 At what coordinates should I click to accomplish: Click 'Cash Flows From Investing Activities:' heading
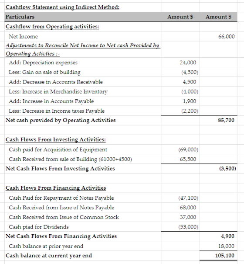point(55,139)
